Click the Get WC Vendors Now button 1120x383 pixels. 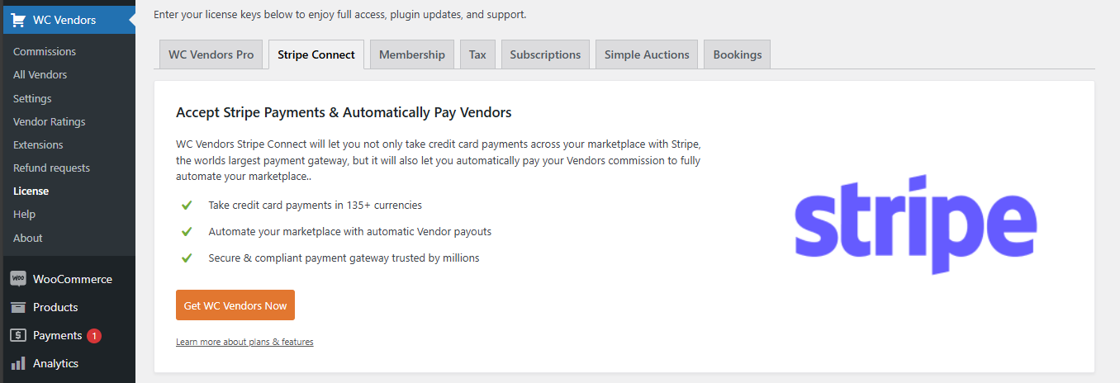235,305
